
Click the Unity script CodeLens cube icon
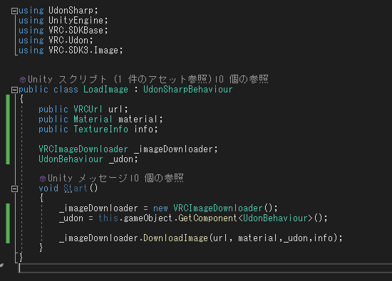pyautogui.click(x=23, y=80)
